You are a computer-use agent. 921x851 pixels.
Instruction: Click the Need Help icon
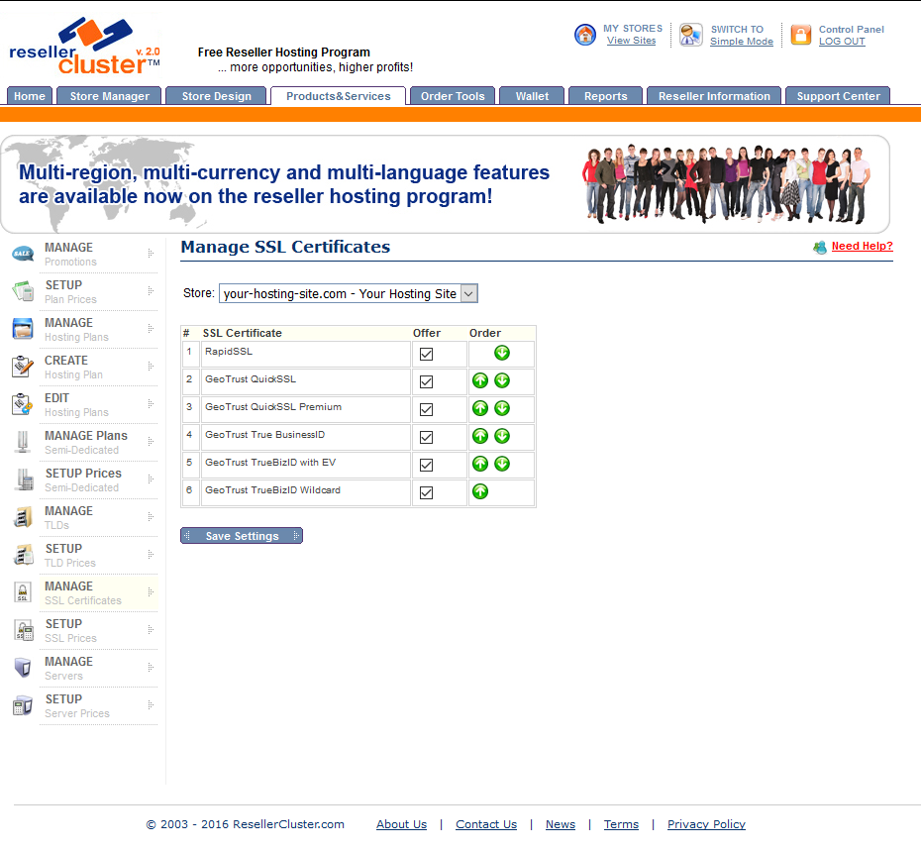(820, 248)
